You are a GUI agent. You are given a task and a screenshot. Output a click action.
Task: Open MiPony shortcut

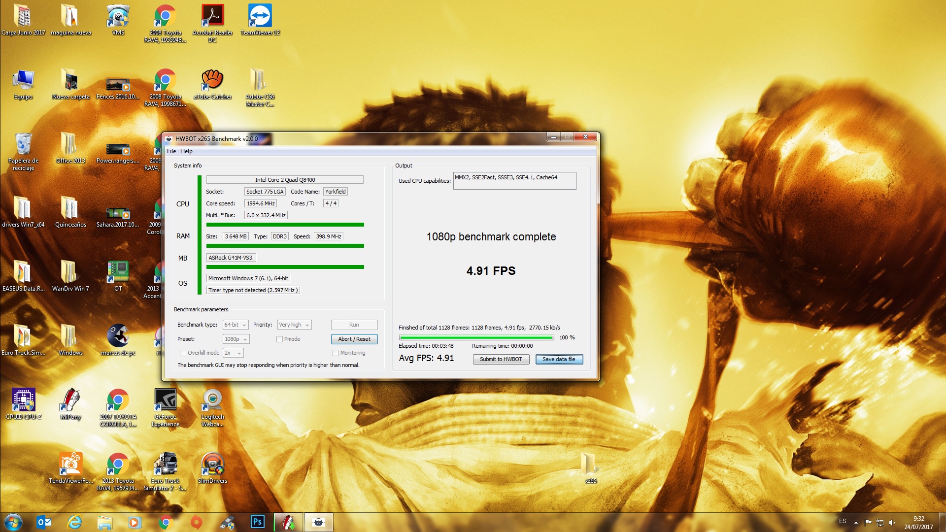pyautogui.click(x=70, y=404)
